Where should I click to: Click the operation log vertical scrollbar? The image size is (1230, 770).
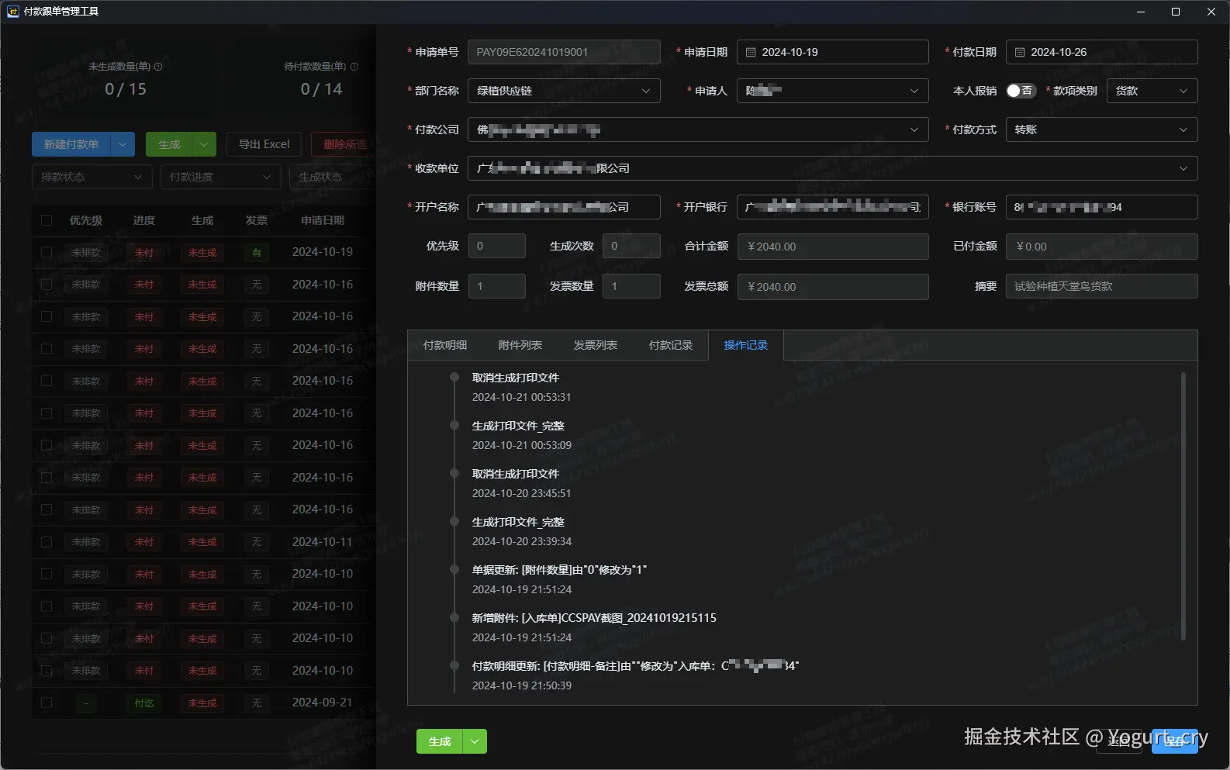(x=1183, y=506)
